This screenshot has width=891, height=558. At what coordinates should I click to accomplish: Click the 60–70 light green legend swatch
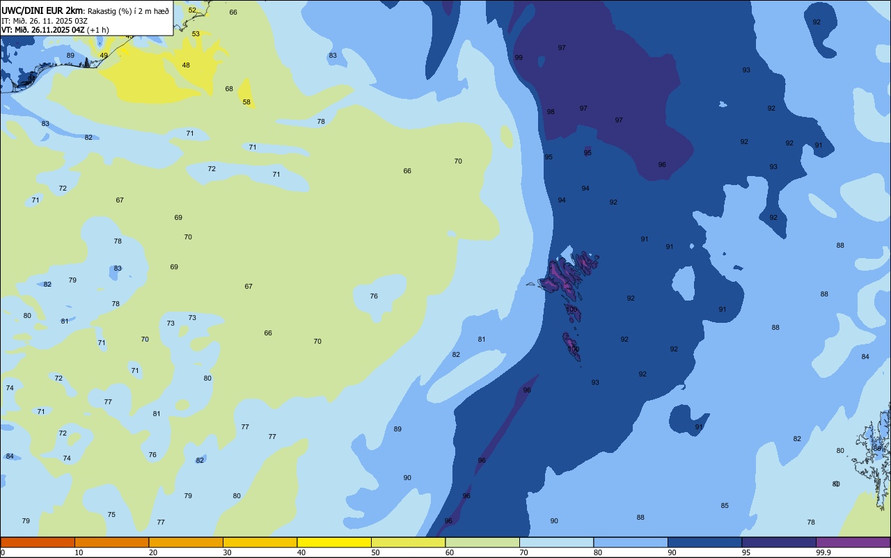482,542
